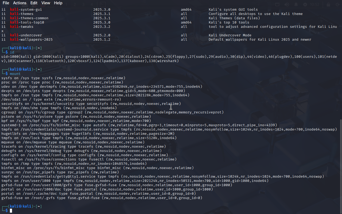
Task: Click the 'tmpfs on /run/lock' line
Action: coord(89,138)
